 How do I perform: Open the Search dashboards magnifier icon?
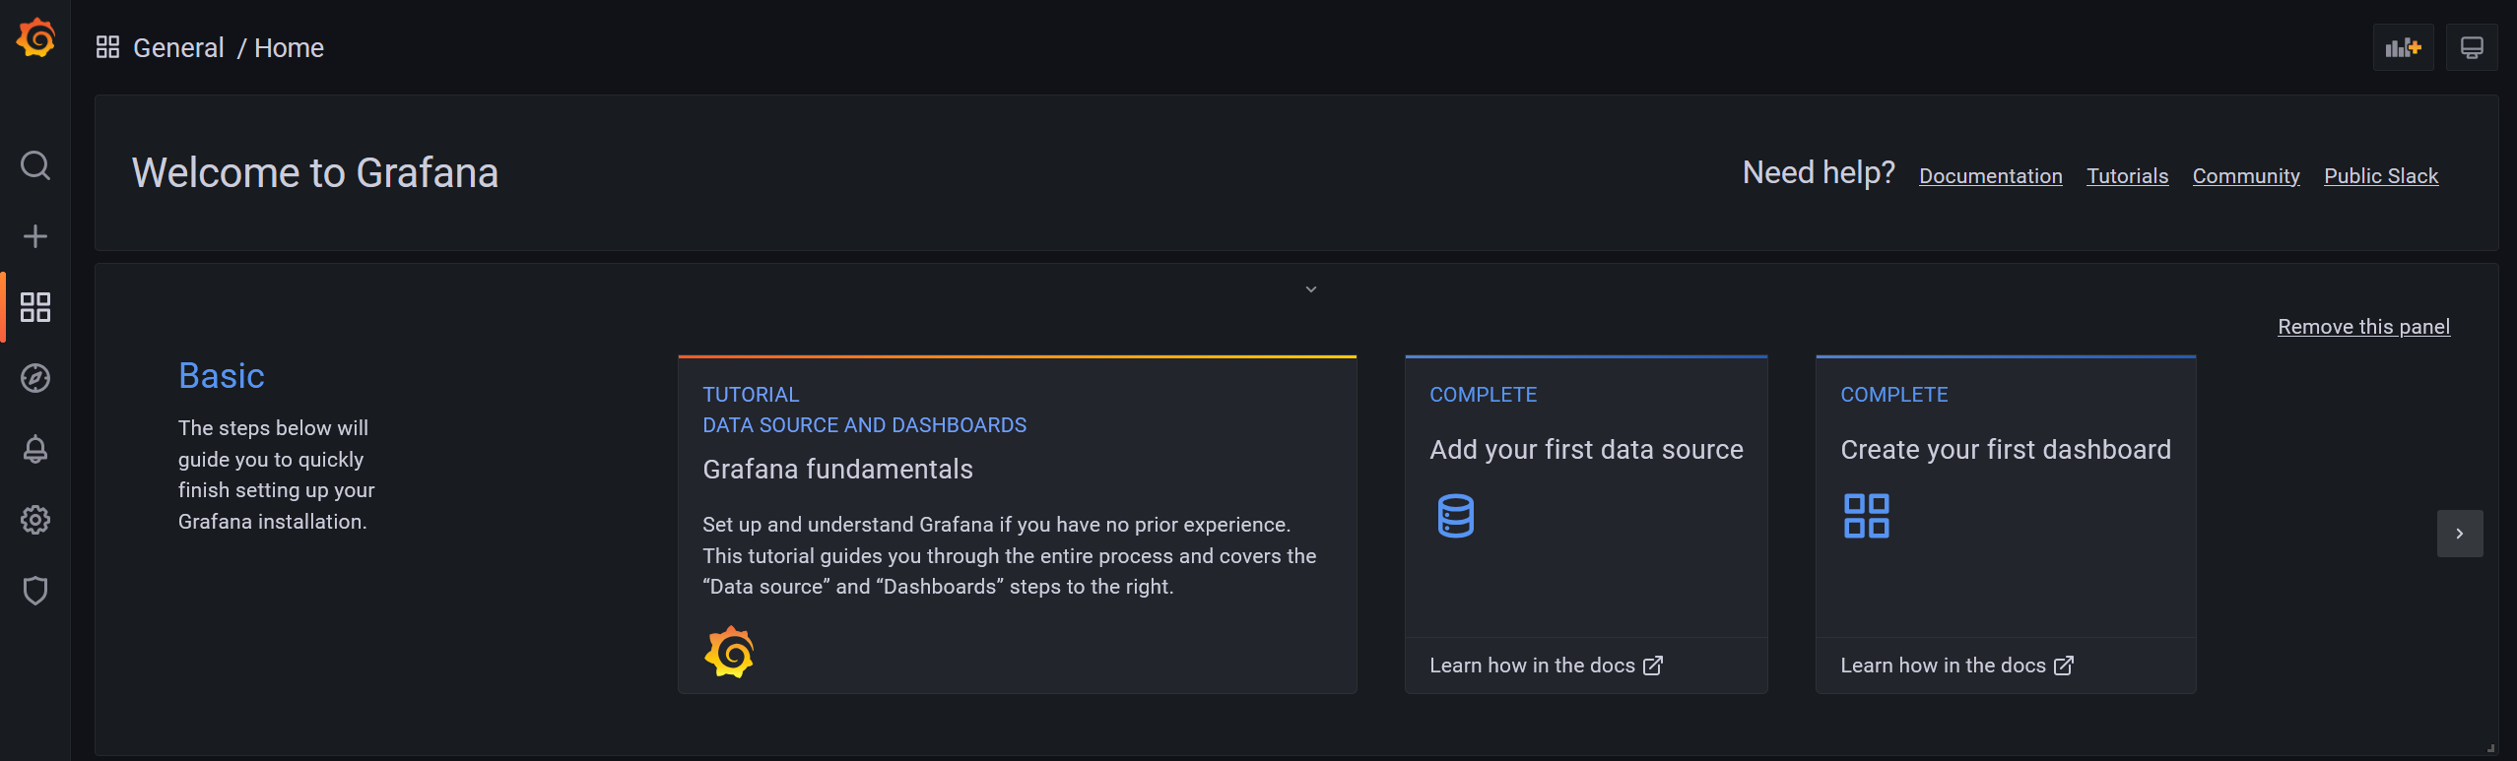35,165
